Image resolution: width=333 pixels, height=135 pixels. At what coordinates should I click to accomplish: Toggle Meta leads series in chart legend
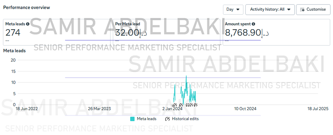tap(143, 119)
